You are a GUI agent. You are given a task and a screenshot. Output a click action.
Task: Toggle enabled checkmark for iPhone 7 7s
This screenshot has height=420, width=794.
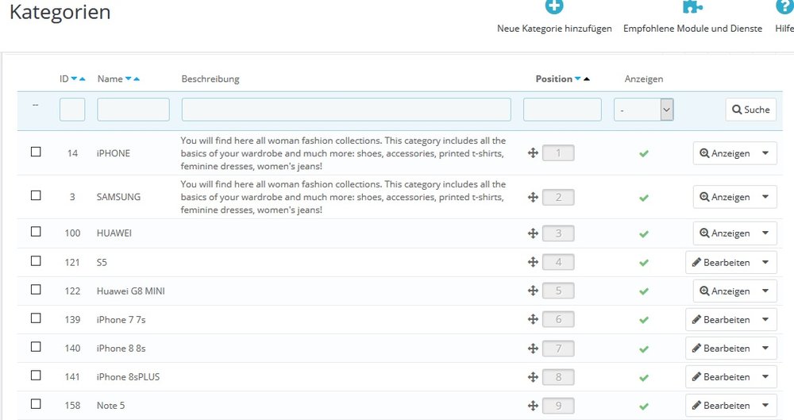coord(644,320)
